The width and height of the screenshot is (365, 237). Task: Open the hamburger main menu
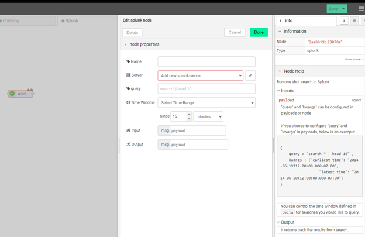(x=361, y=9)
